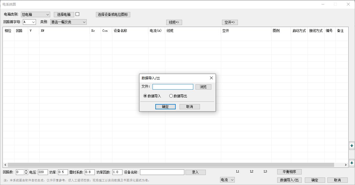The height and width of the screenshot is (185, 355).
Task: Close the 数据导入/出 dialog
Action: click(x=211, y=78)
